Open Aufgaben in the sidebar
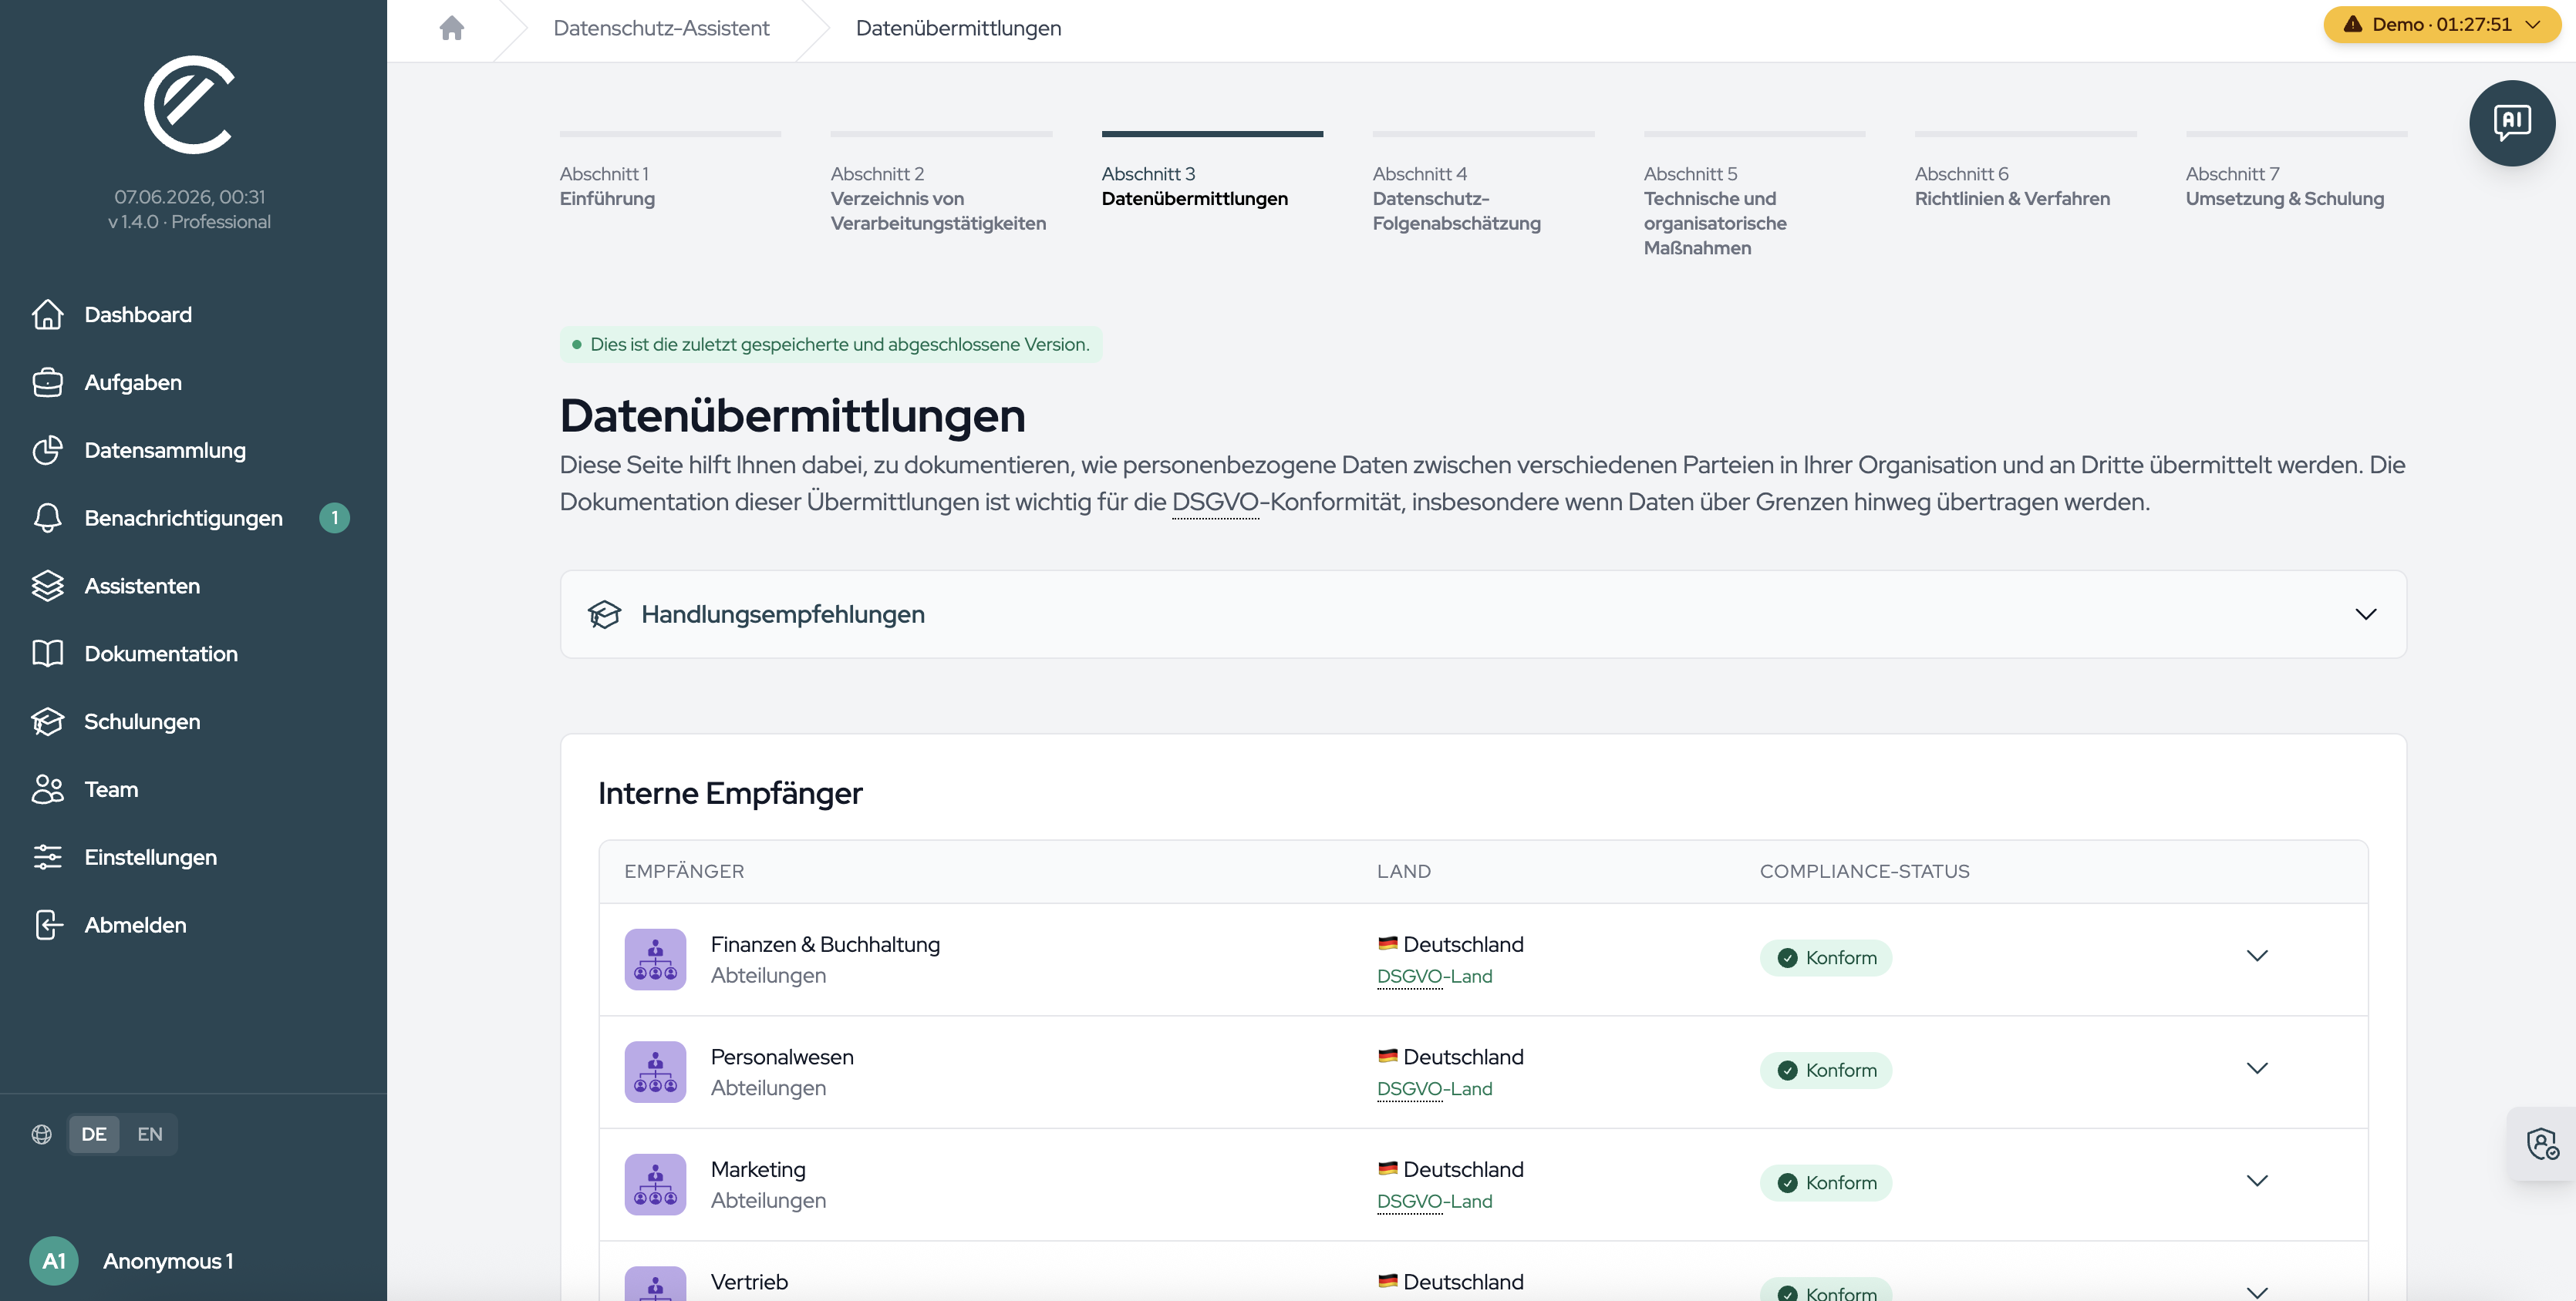The image size is (2576, 1301). tap(193, 383)
